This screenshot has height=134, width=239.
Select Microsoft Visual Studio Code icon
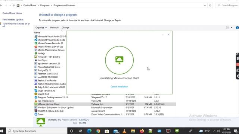pos(36,40)
